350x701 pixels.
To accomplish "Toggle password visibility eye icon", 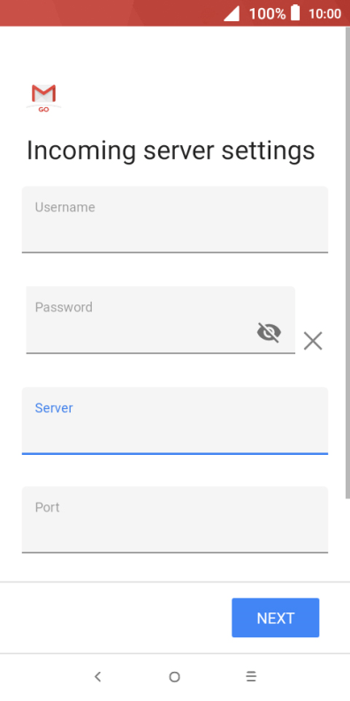I will tap(270, 333).
